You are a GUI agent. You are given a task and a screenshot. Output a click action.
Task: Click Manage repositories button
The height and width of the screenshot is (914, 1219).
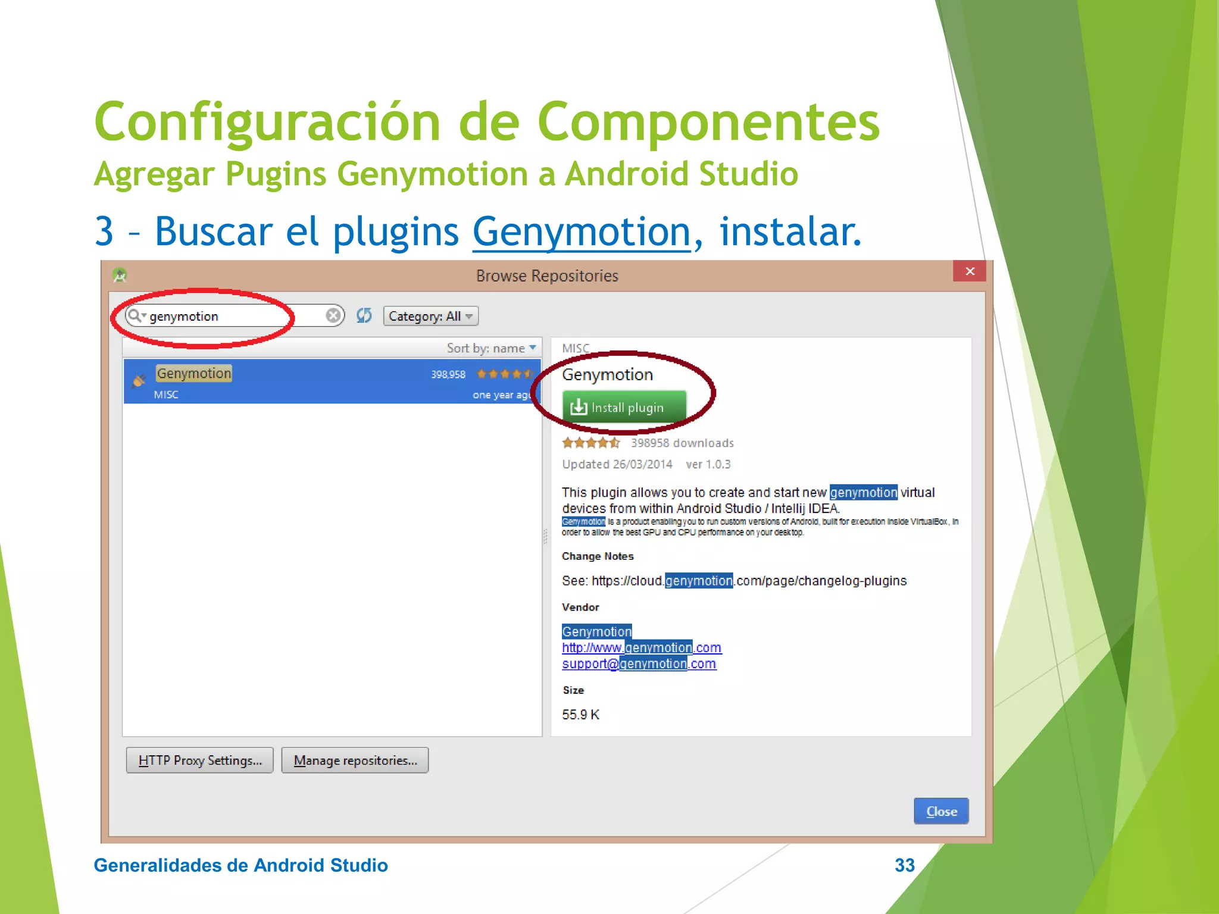[355, 760]
